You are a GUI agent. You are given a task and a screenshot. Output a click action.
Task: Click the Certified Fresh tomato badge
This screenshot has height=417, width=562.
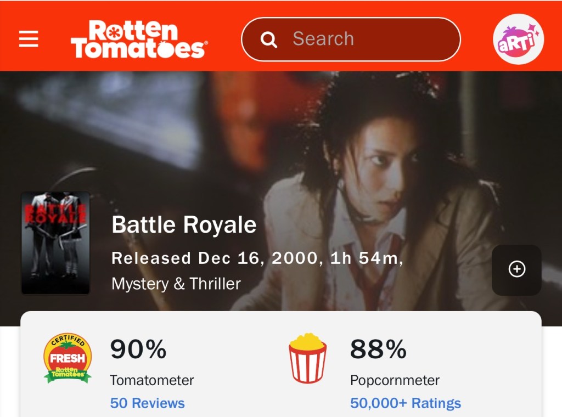point(68,358)
